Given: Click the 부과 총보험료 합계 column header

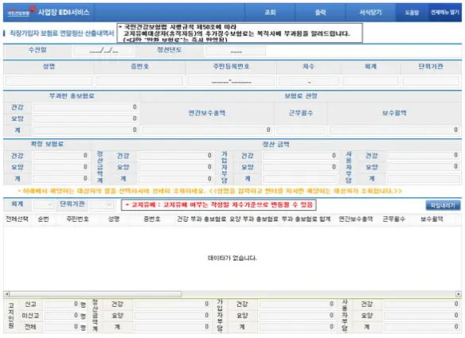Looking at the screenshot, I should click(x=306, y=220).
